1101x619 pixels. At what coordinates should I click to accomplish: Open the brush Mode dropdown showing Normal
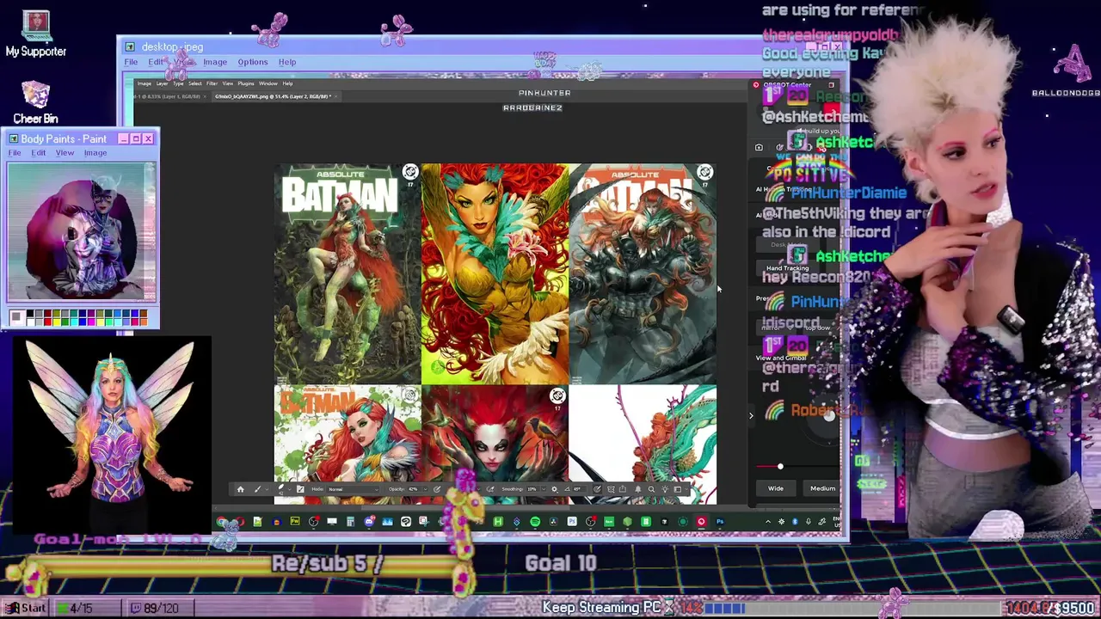pyautogui.click(x=353, y=489)
